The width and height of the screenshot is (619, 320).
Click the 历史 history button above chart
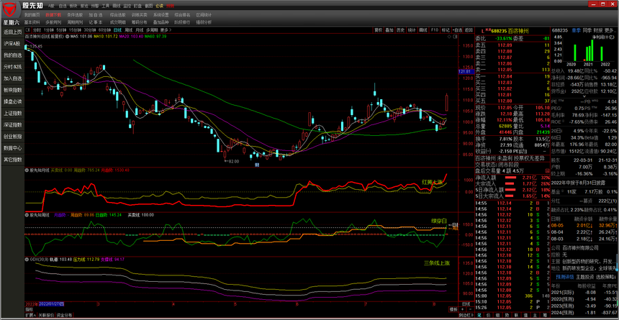click(x=401, y=30)
